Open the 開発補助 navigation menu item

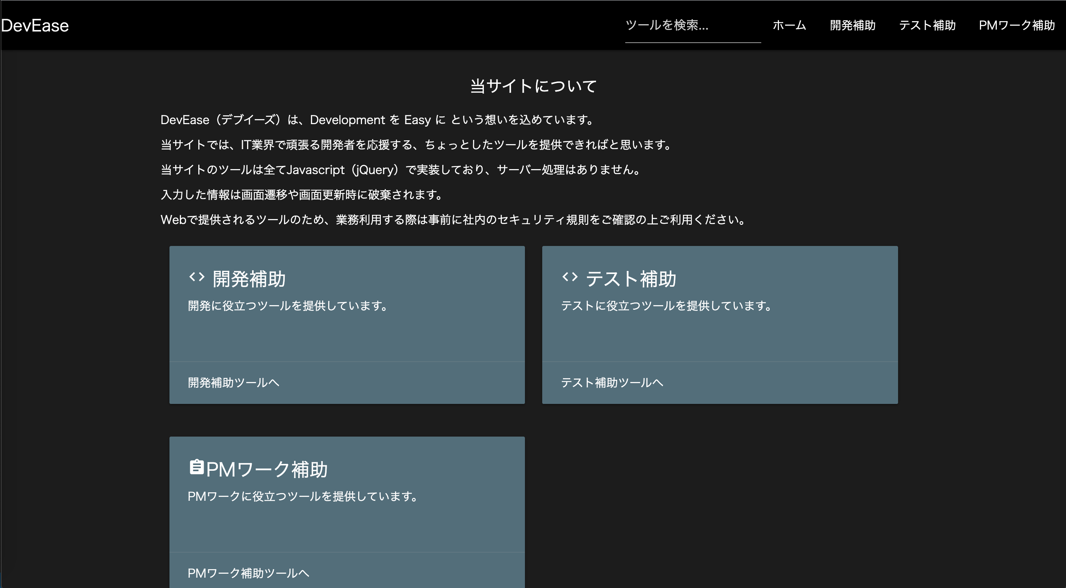pos(852,26)
